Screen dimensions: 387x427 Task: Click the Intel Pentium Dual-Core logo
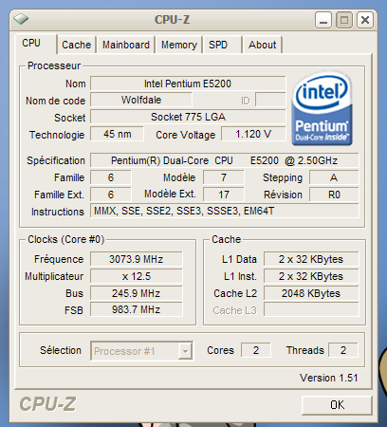(x=322, y=108)
